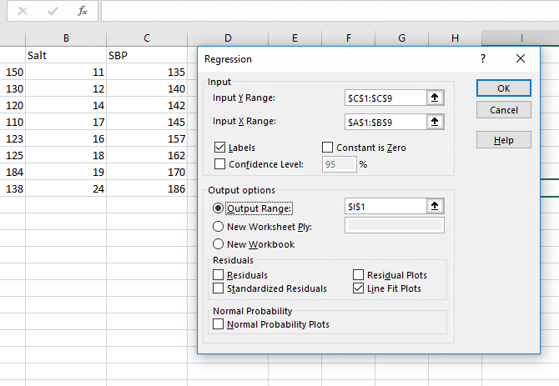
Task: Select column I header
Action: point(521,38)
